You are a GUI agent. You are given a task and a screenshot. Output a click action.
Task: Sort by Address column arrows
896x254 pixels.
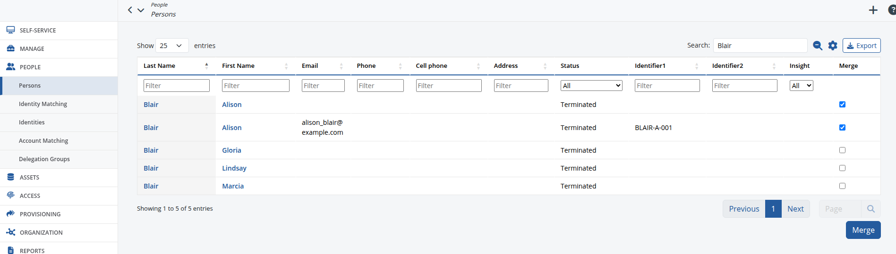click(x=545, y=66)
